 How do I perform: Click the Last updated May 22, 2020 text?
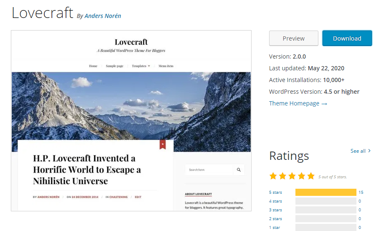(306, 68)
